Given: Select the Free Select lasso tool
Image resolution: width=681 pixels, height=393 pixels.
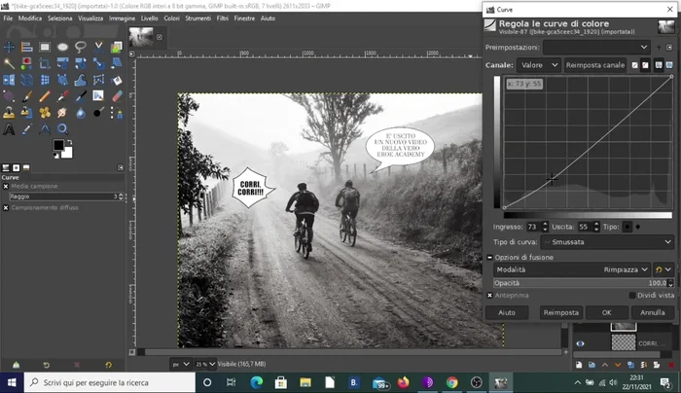Looking at the screenshot, I should (x=80, y=47).
